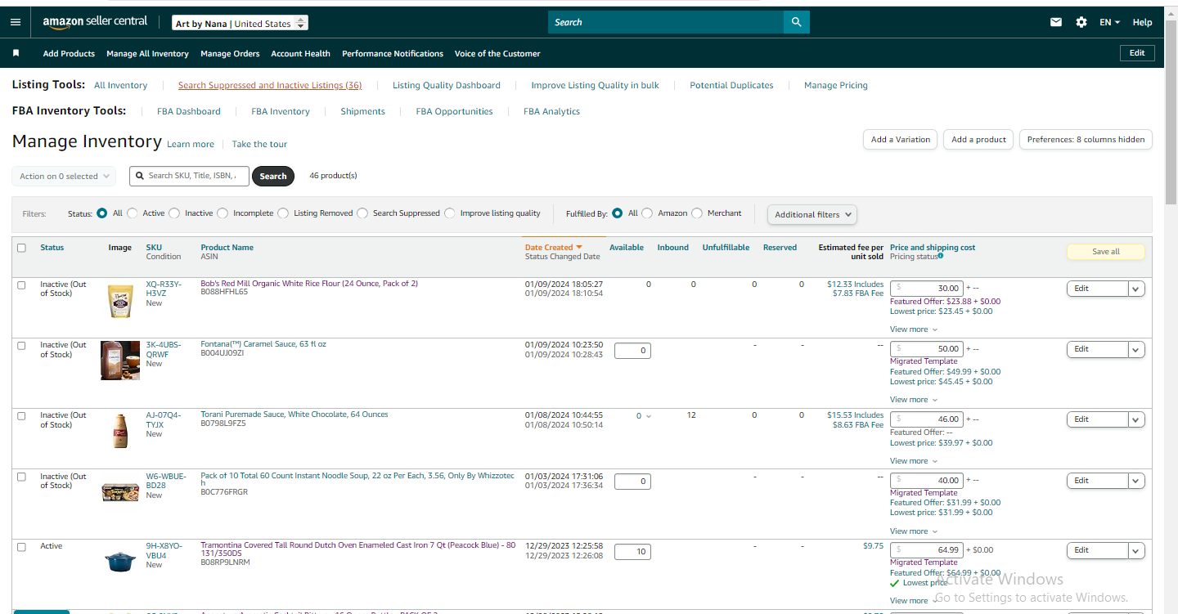The image size is (1178, 614).
Task: Open SKU link XQ-R33Y-H3VZ
Action: coord(164,289)
